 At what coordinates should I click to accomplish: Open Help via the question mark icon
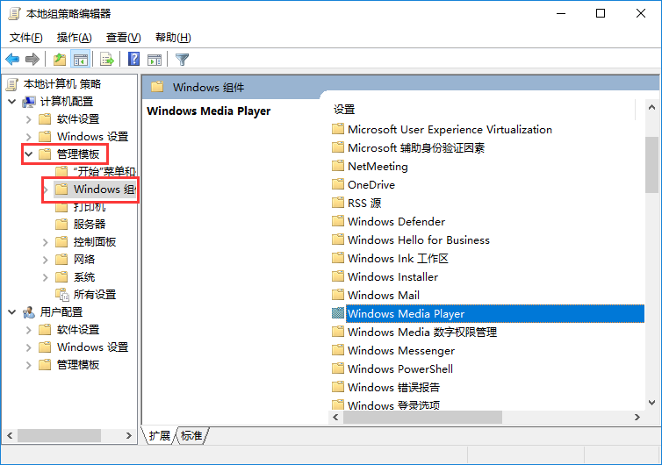134,60
